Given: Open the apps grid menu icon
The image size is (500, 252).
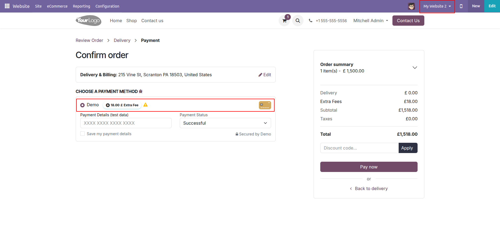Looking at the screenshot, I should [7, 6].
